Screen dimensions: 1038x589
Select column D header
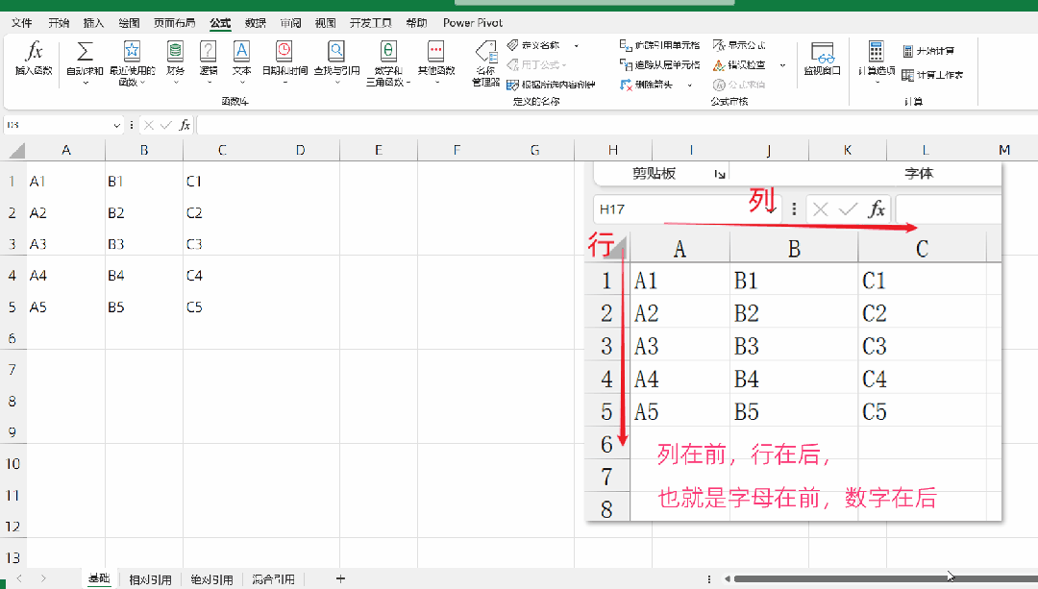tap(301, 150)
